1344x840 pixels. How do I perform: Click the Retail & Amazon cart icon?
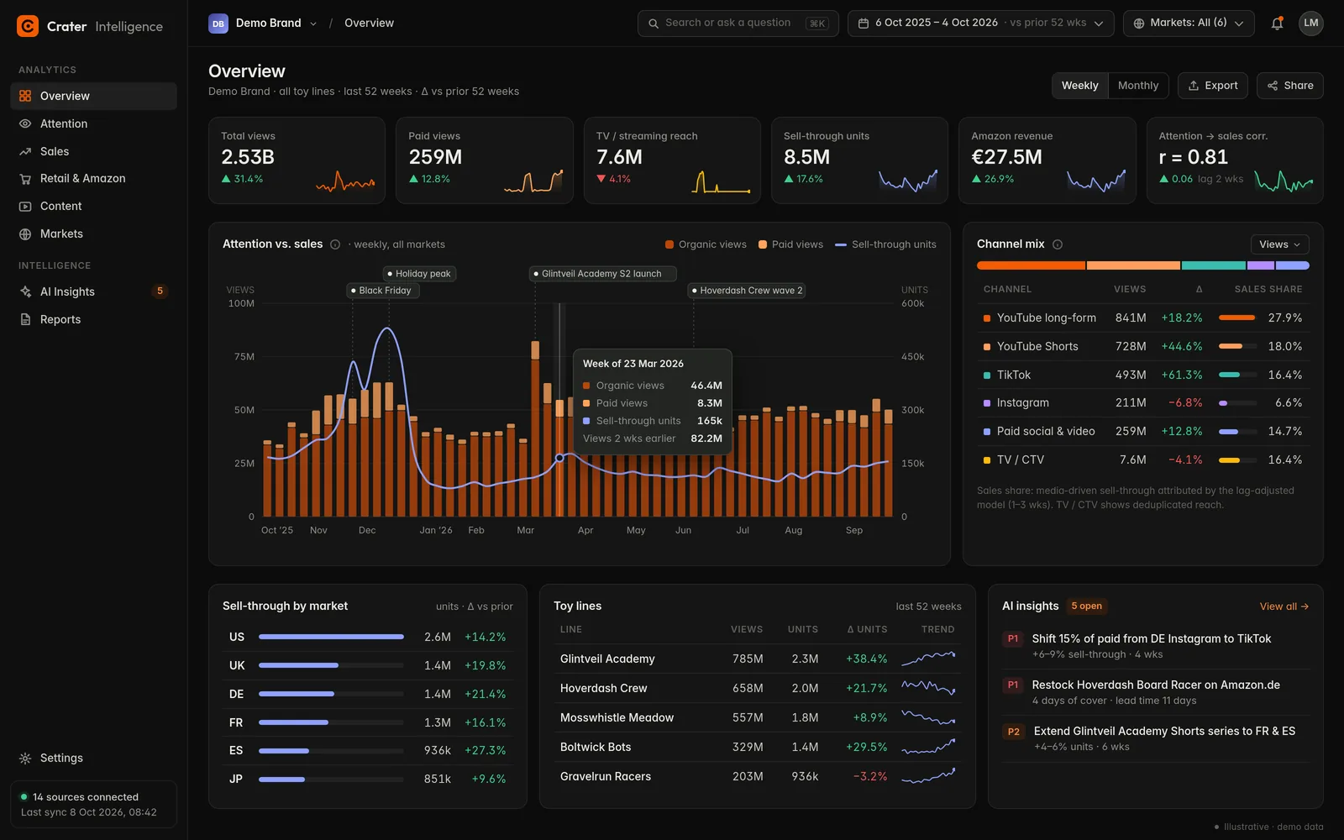pos(25,178)
